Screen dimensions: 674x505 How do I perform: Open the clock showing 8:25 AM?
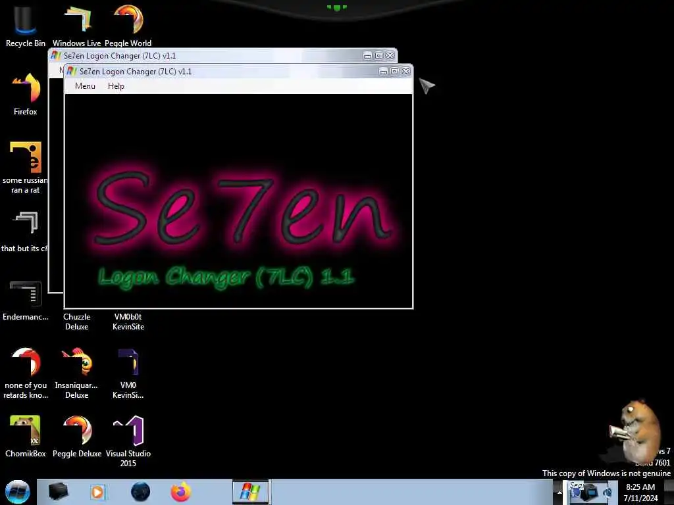pyautogui.click(x=640, y=493)
